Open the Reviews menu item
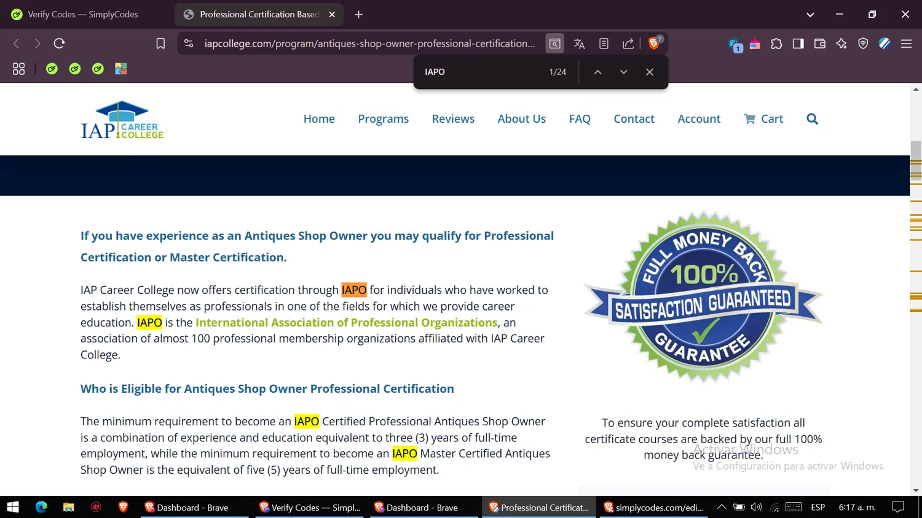This screenshot has height=518, width=922. 453,119
